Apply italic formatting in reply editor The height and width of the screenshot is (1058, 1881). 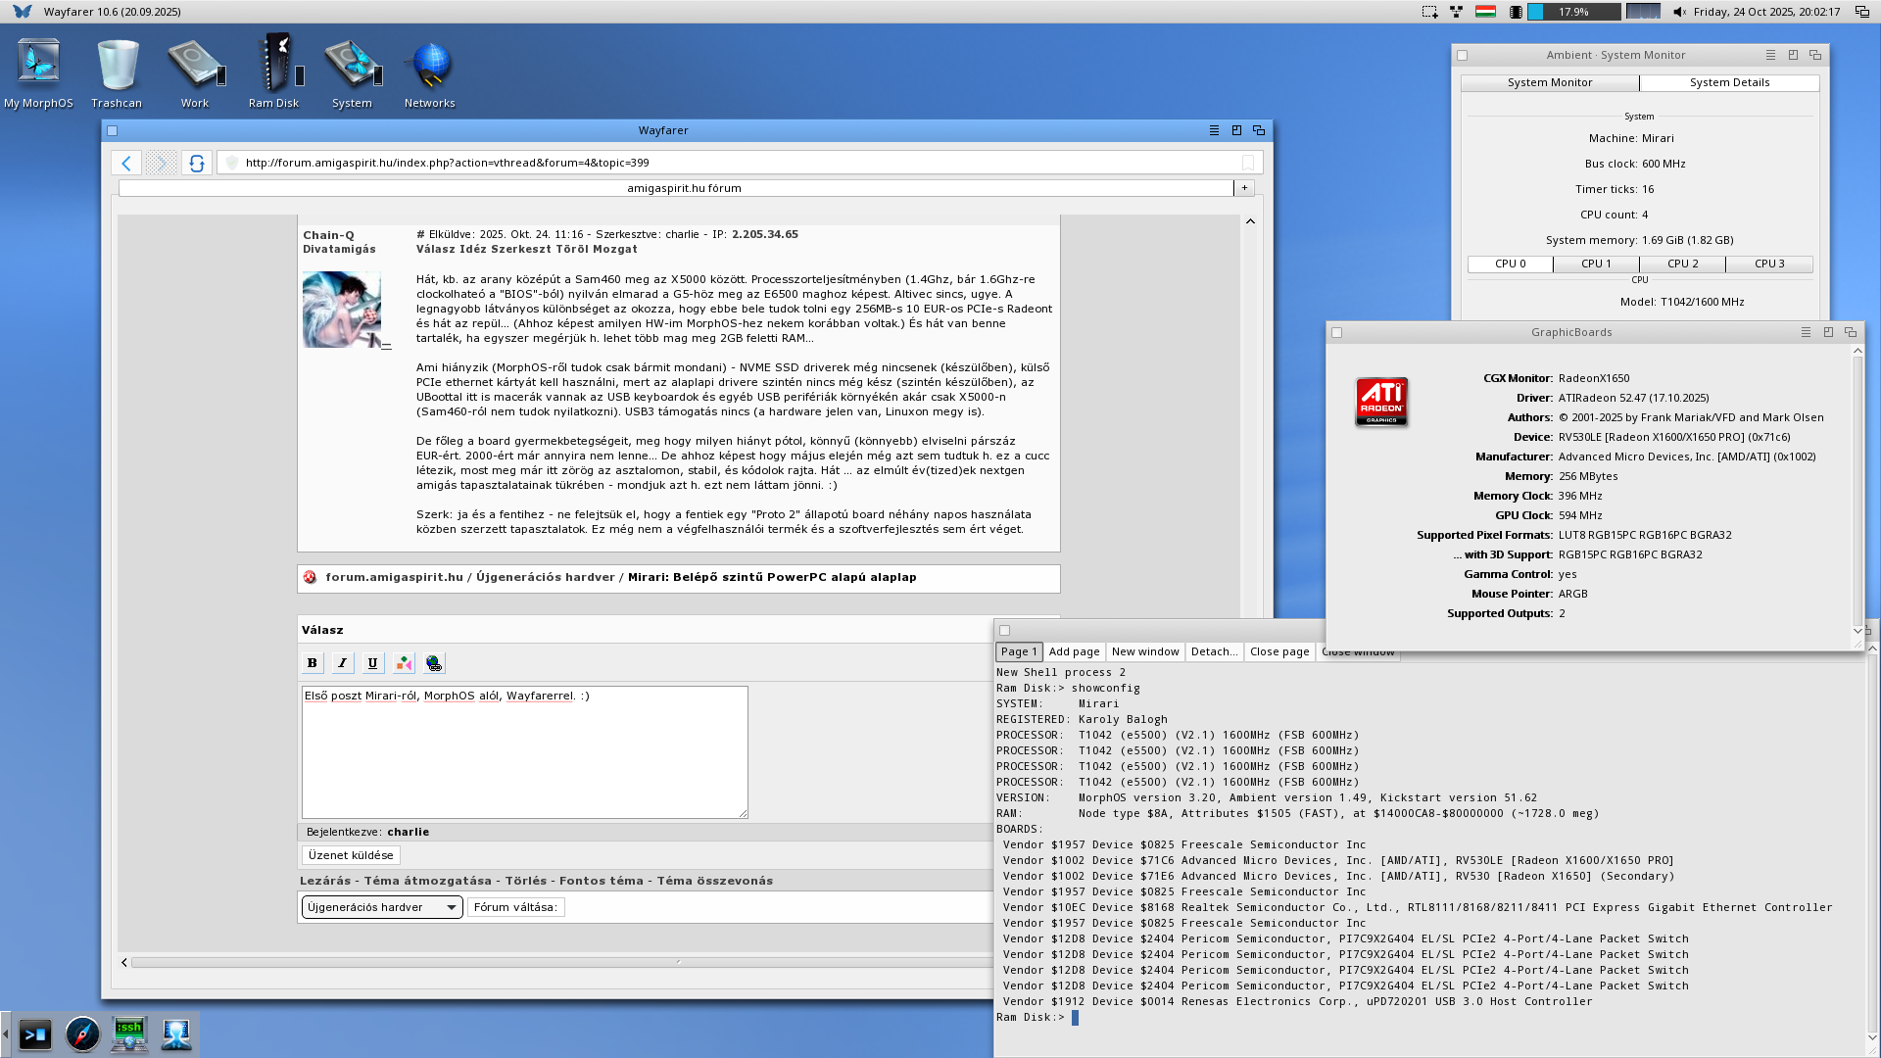pyautogui.click(x=342, y=663)
